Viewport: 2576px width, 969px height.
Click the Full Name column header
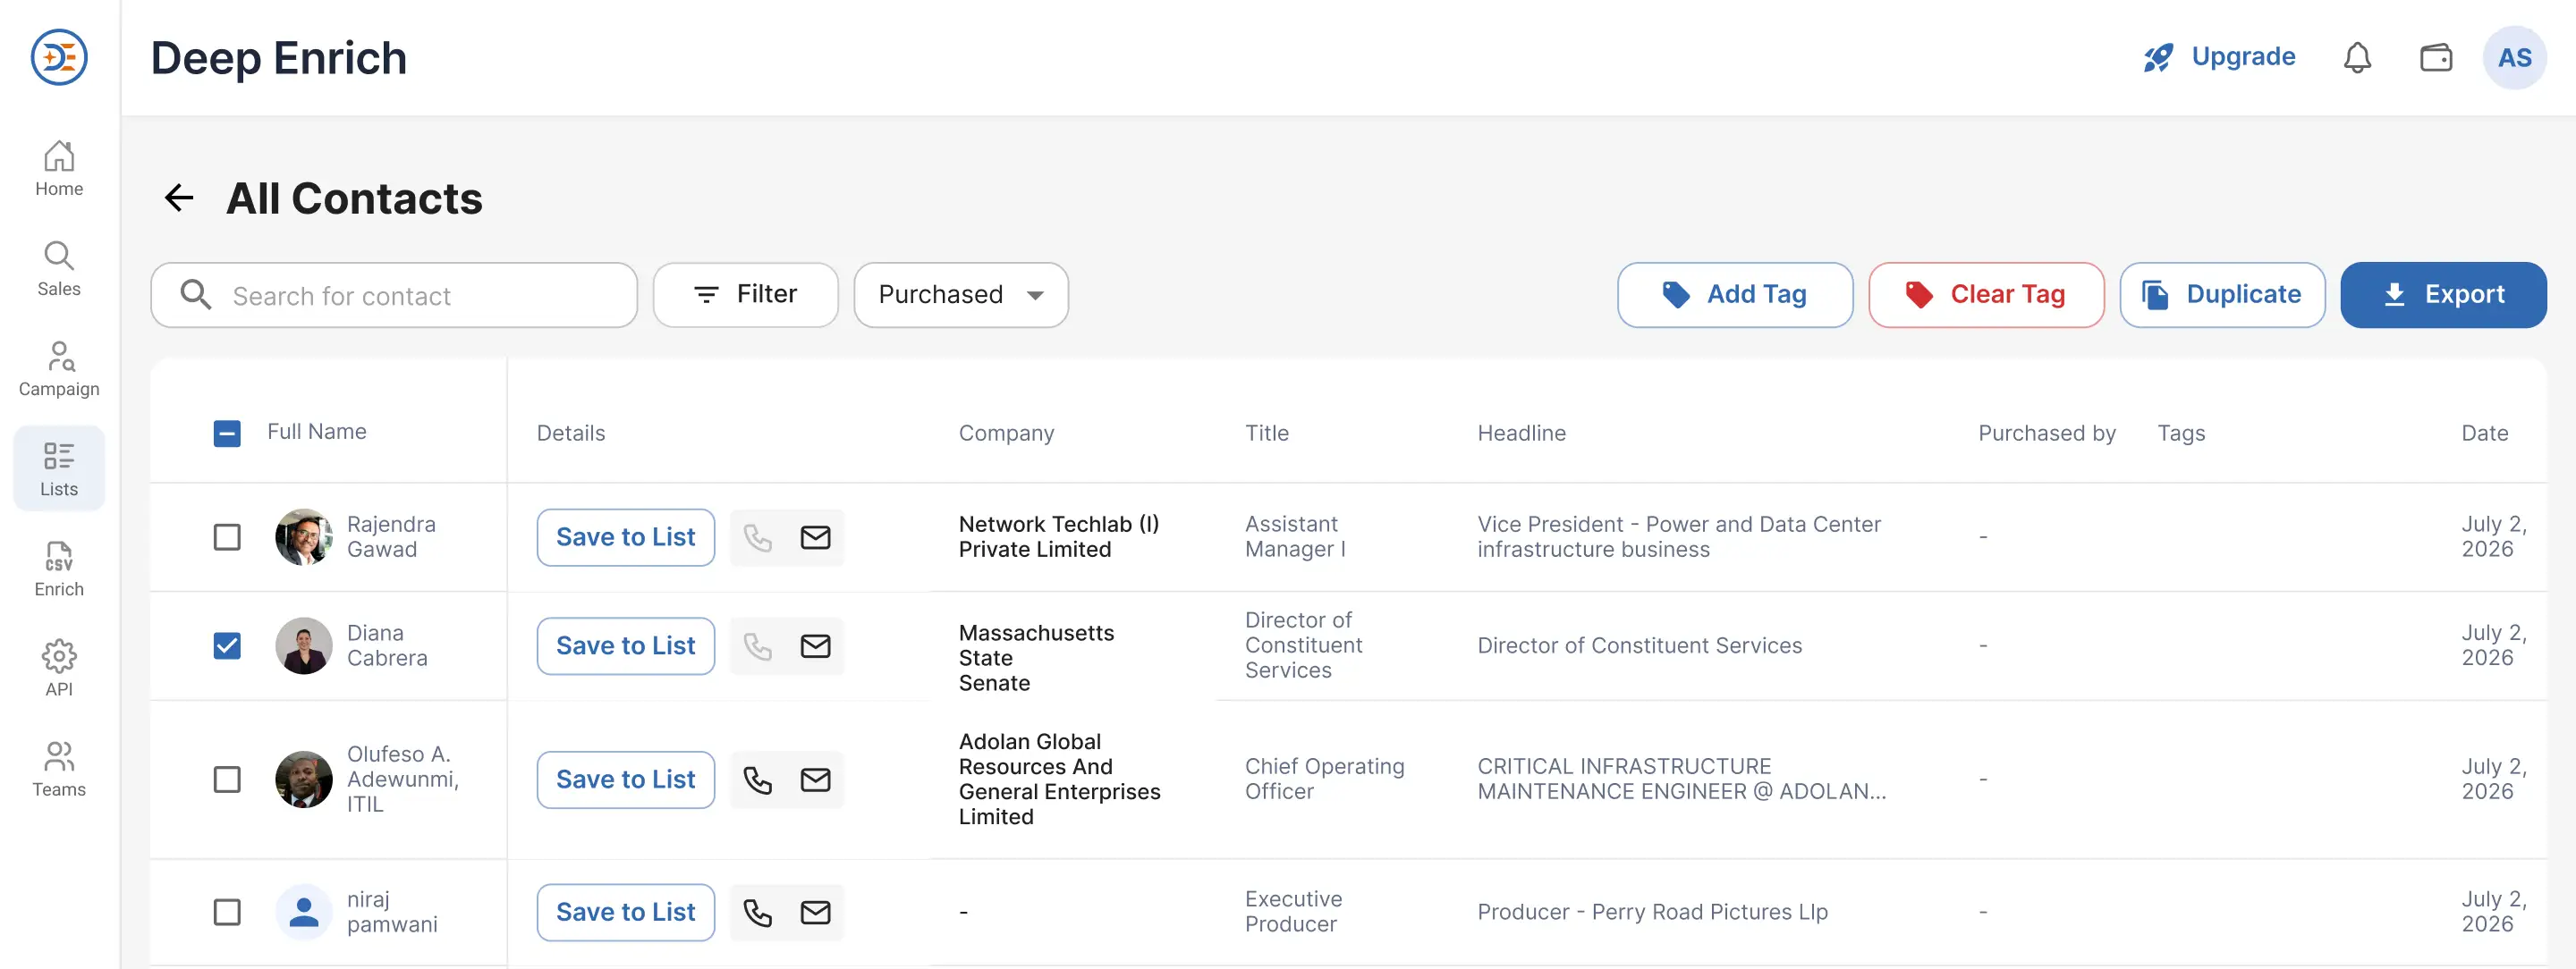tap(317, 432)
